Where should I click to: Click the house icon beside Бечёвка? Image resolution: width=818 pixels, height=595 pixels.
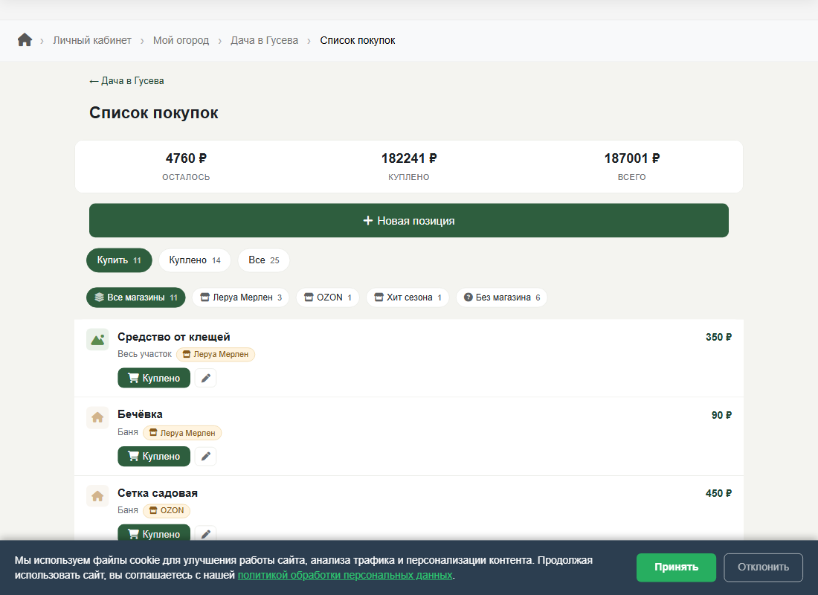coord(97,417)
